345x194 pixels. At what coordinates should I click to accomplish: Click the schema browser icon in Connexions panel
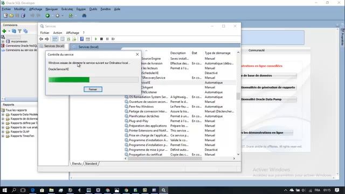point(25,31)
